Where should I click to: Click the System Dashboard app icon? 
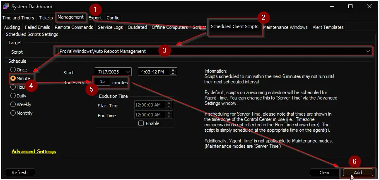[5, 7]
